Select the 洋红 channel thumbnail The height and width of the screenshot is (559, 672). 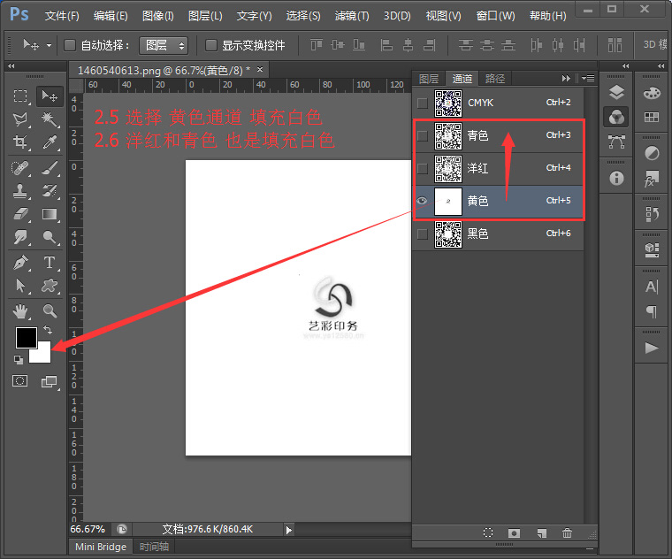(448, 168)
